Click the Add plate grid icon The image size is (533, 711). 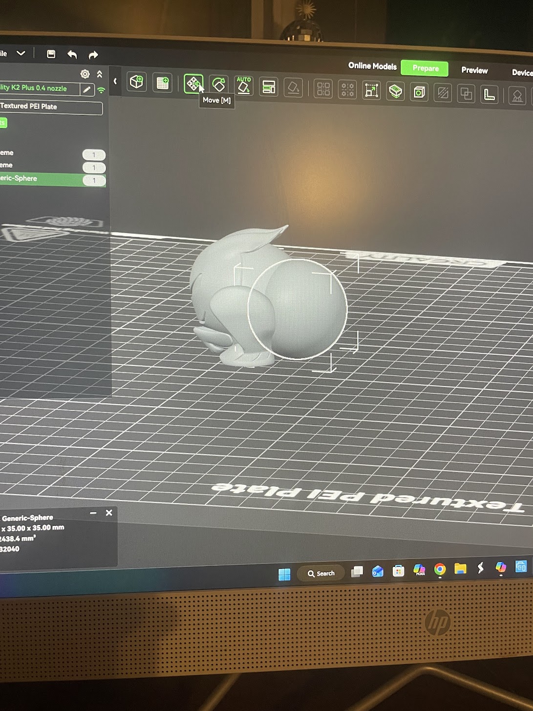point(162,83)
